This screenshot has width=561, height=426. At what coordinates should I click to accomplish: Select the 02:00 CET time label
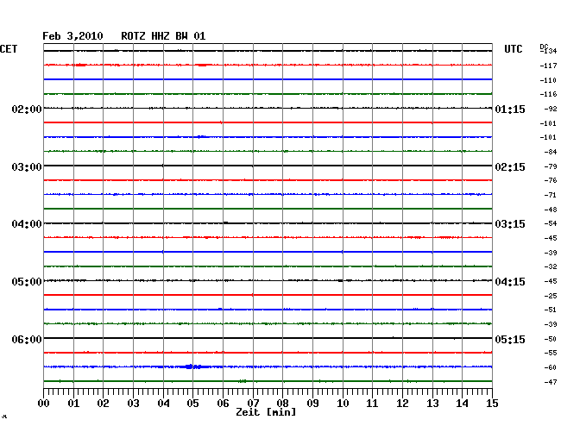[27, 109]
